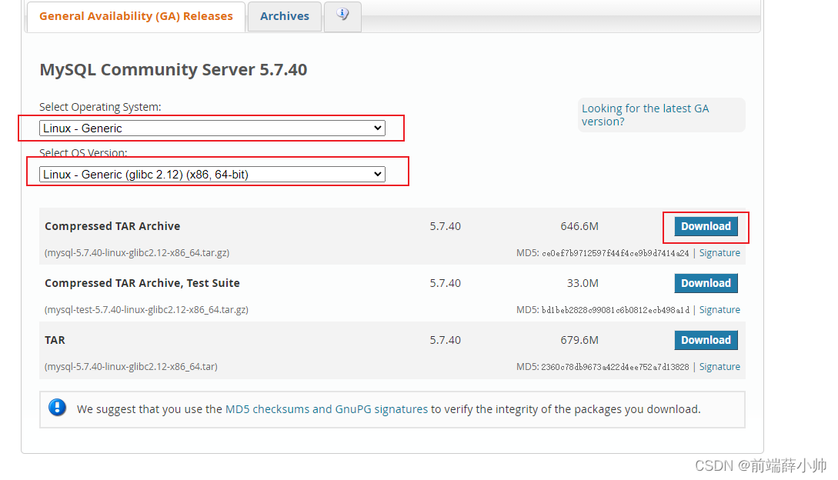Download the Compressed TAR Archive Test Suite
This screenshot has height=480, width=838.
pos(706,283)
